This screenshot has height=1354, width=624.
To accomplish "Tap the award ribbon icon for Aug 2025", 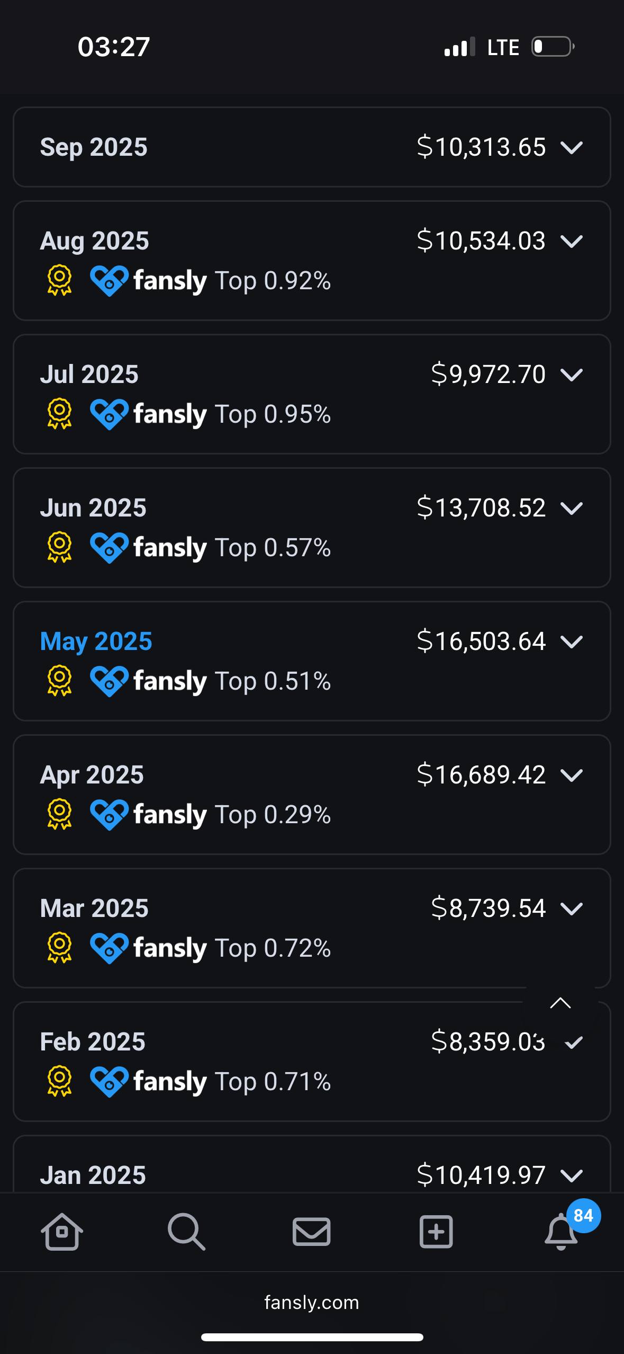I will click(x=59, y=281).
